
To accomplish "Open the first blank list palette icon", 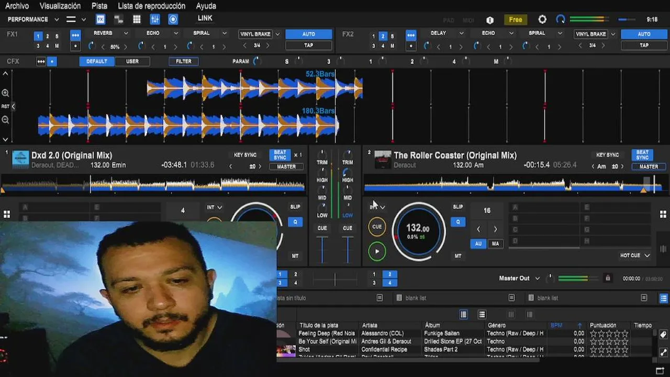I will coord(399,298).
